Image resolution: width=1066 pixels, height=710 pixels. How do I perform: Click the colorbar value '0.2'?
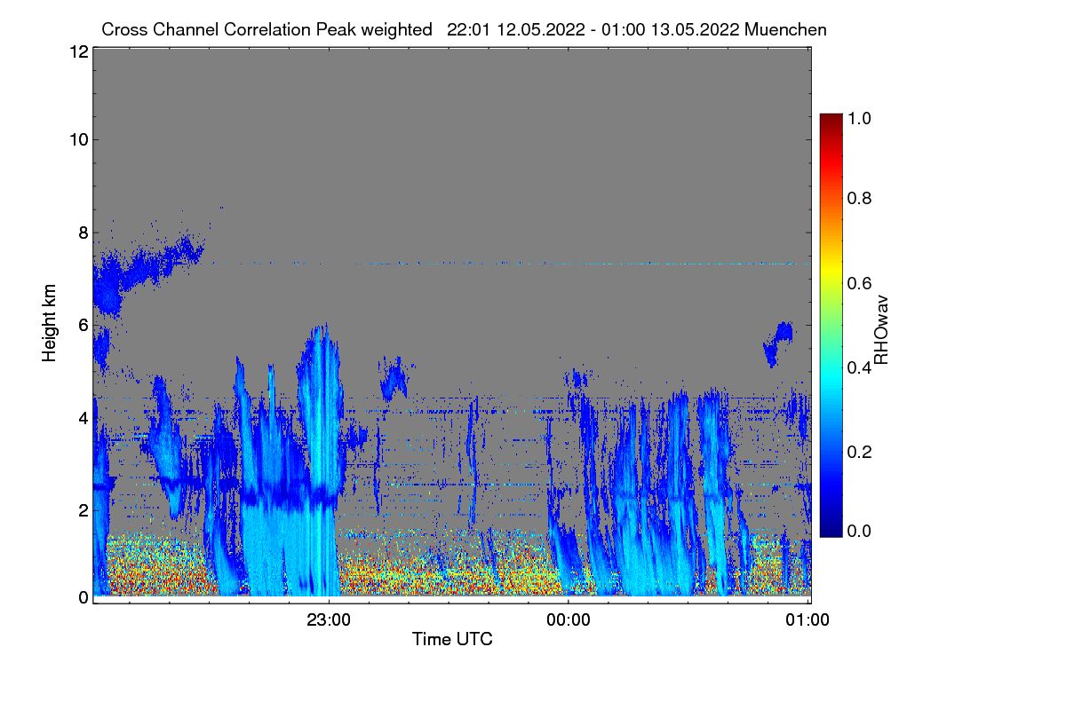pos(860,452)
